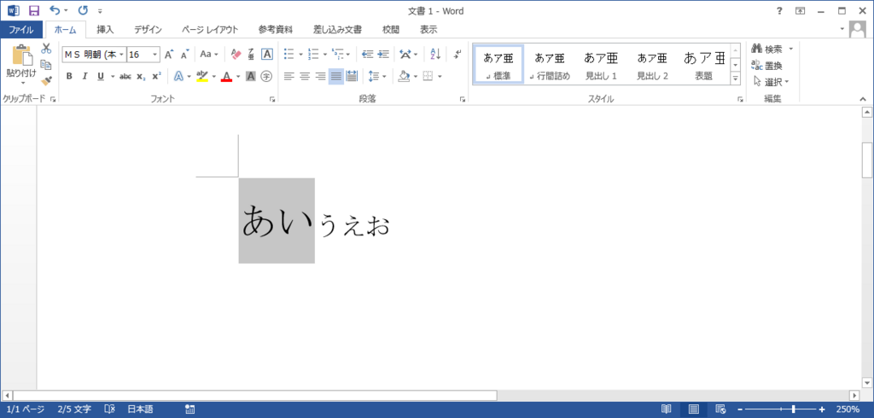Toggle underline on selected text

(x=101, y=77)
